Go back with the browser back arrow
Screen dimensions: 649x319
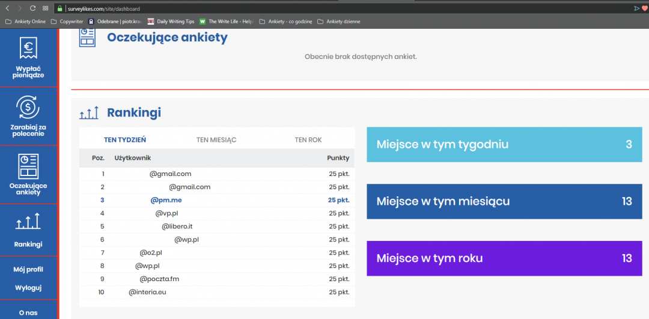[7, 8]
